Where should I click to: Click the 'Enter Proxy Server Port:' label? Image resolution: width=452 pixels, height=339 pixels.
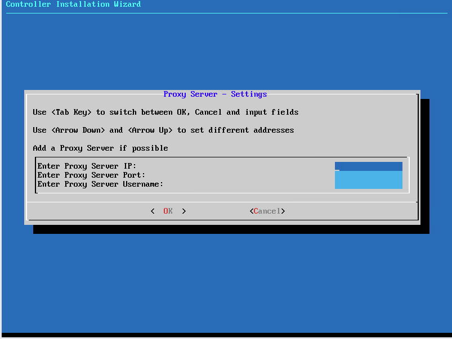tap(91, 175)
